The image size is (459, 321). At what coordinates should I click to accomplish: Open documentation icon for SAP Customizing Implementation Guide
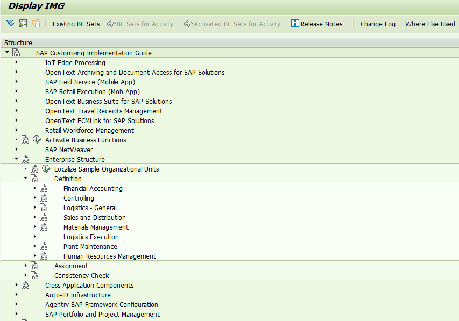click(x=16, y=53)
